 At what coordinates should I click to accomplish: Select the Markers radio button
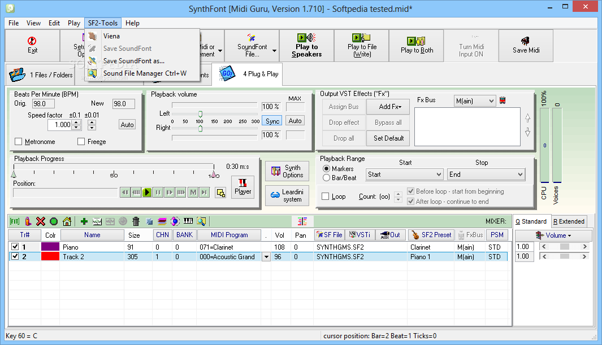[x=326, y=169]
